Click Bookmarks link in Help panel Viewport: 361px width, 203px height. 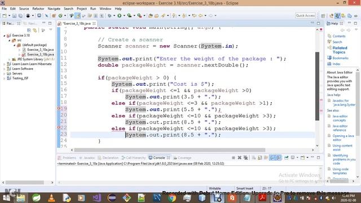340,58
